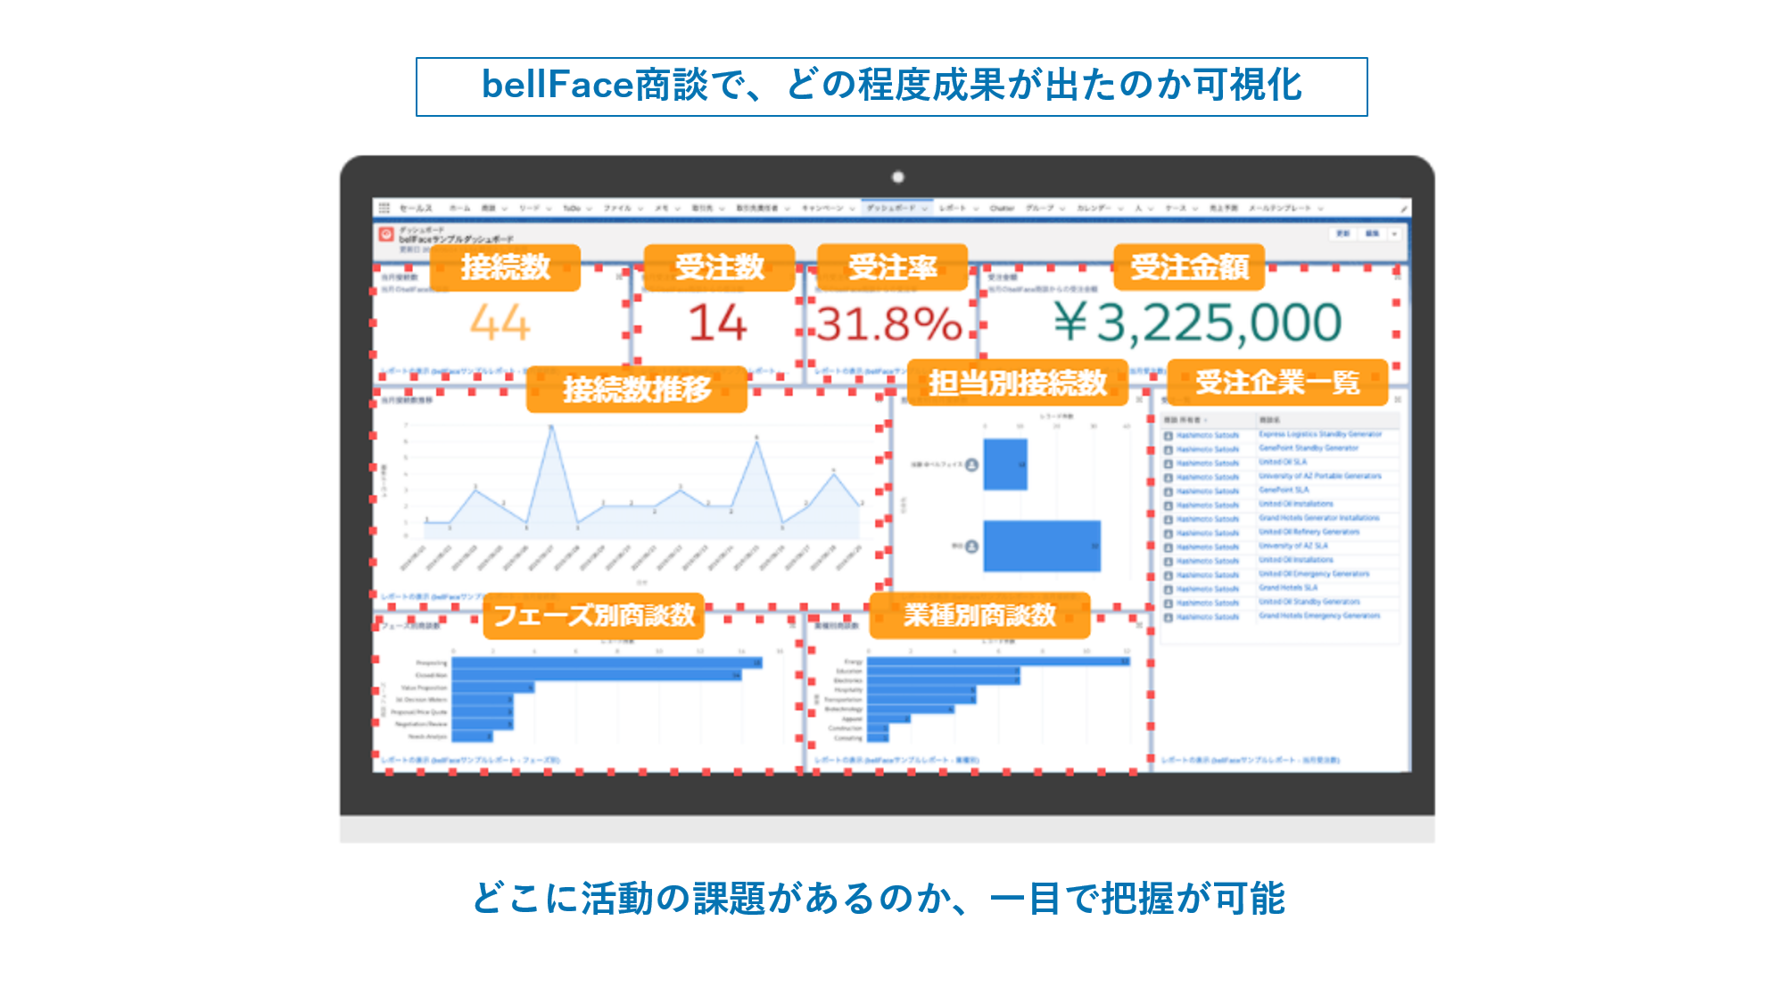Click user icon in Grand Hotels SLA row
Image resolution: width=1784 pixels, height=1003 pixels.
point(1169,589)
